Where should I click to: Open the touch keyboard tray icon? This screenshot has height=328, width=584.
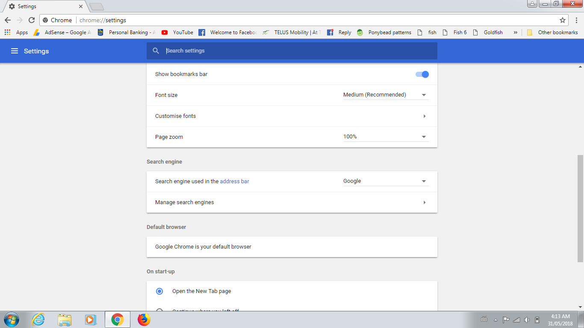coord(484,319)
